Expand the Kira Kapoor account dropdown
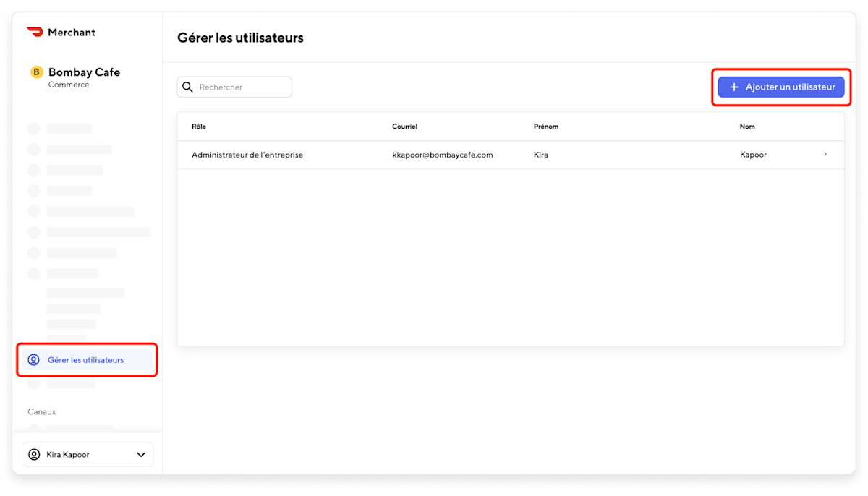The height and width of the screenshot is (496, 868). (141, 454)
